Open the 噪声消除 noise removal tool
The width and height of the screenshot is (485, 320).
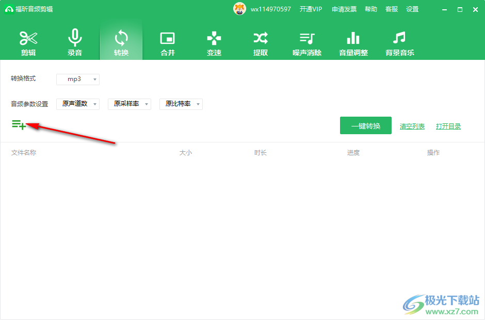click(307, 43)
